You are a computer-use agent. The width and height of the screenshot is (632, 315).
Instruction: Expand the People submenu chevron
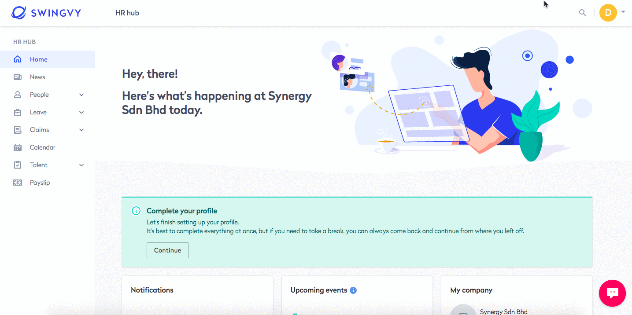click(81, 95)
